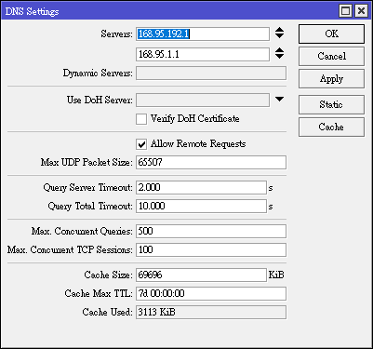Expand the Use DoH Server dropdown arrow
This screenshot has width=373, height=349.
pyautogui.click(x=279, y=100)
